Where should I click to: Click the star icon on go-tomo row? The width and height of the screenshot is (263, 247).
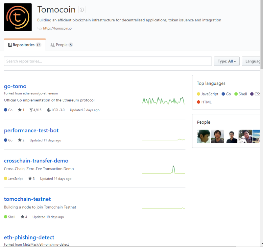click(20, 110)
